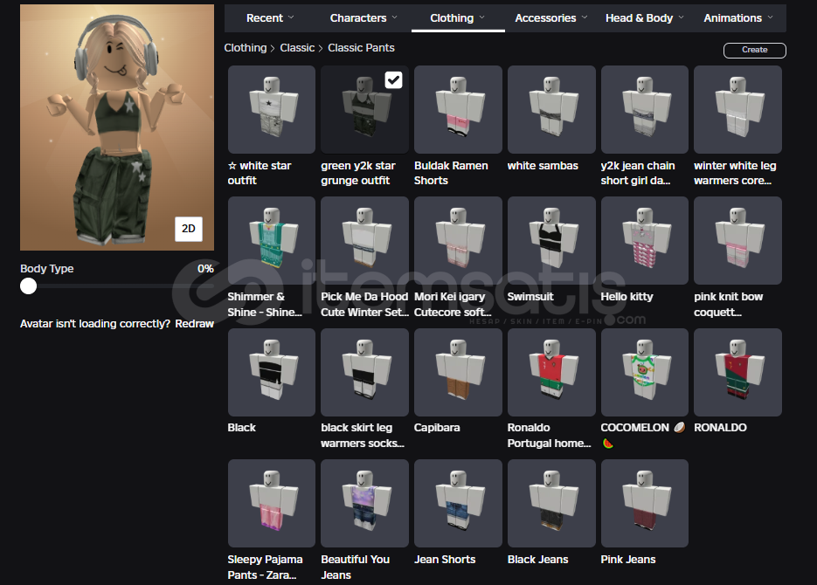This screenshot has width=817, height=585.
Task: Go to Clothing in the breadcrumb
Action: [x=246, y=48]
